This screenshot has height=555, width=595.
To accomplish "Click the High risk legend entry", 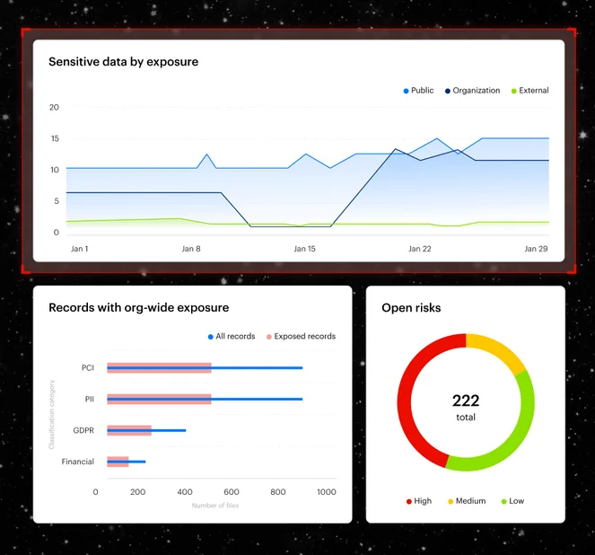I will pyautogui.click(x=418, y=501).
